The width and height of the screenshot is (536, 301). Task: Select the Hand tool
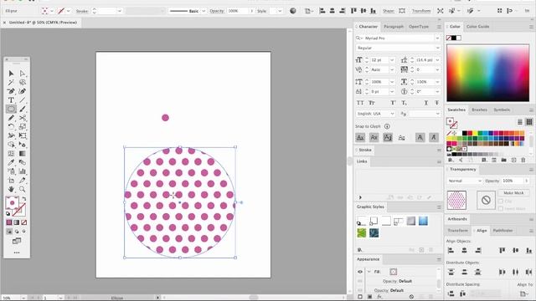coord(11,189)
